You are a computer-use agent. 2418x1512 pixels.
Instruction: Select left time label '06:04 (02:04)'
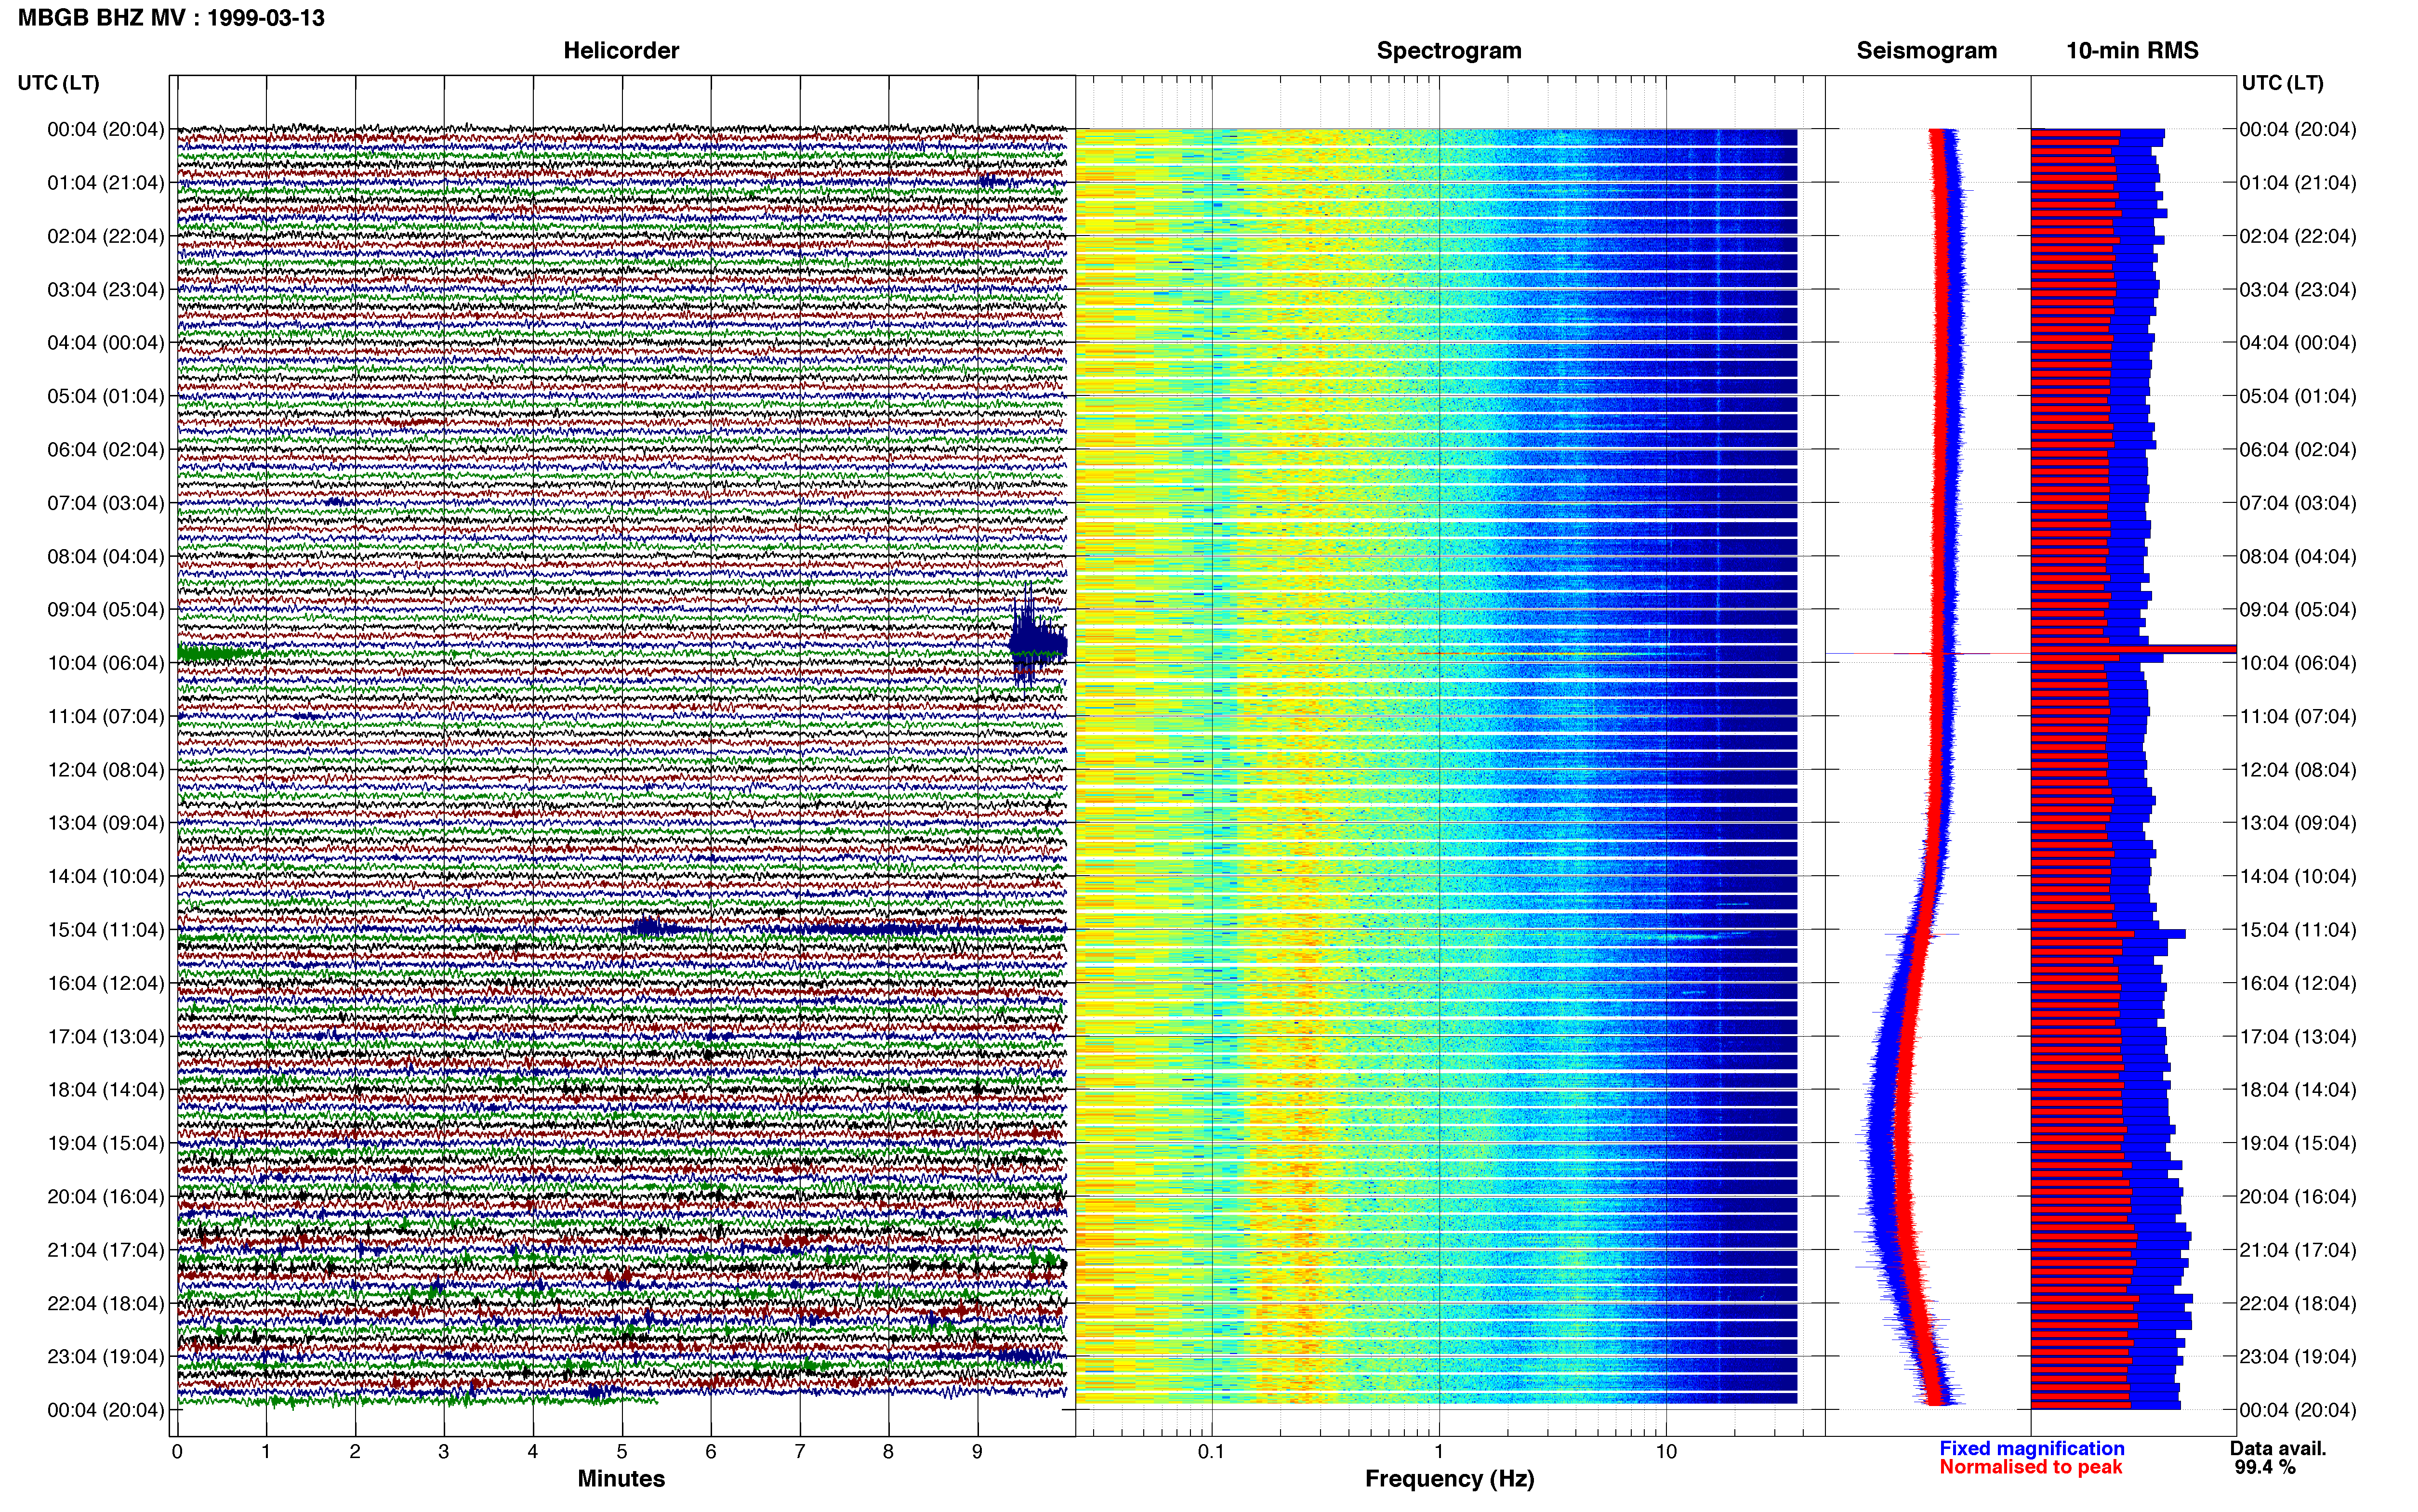[106, 450]
